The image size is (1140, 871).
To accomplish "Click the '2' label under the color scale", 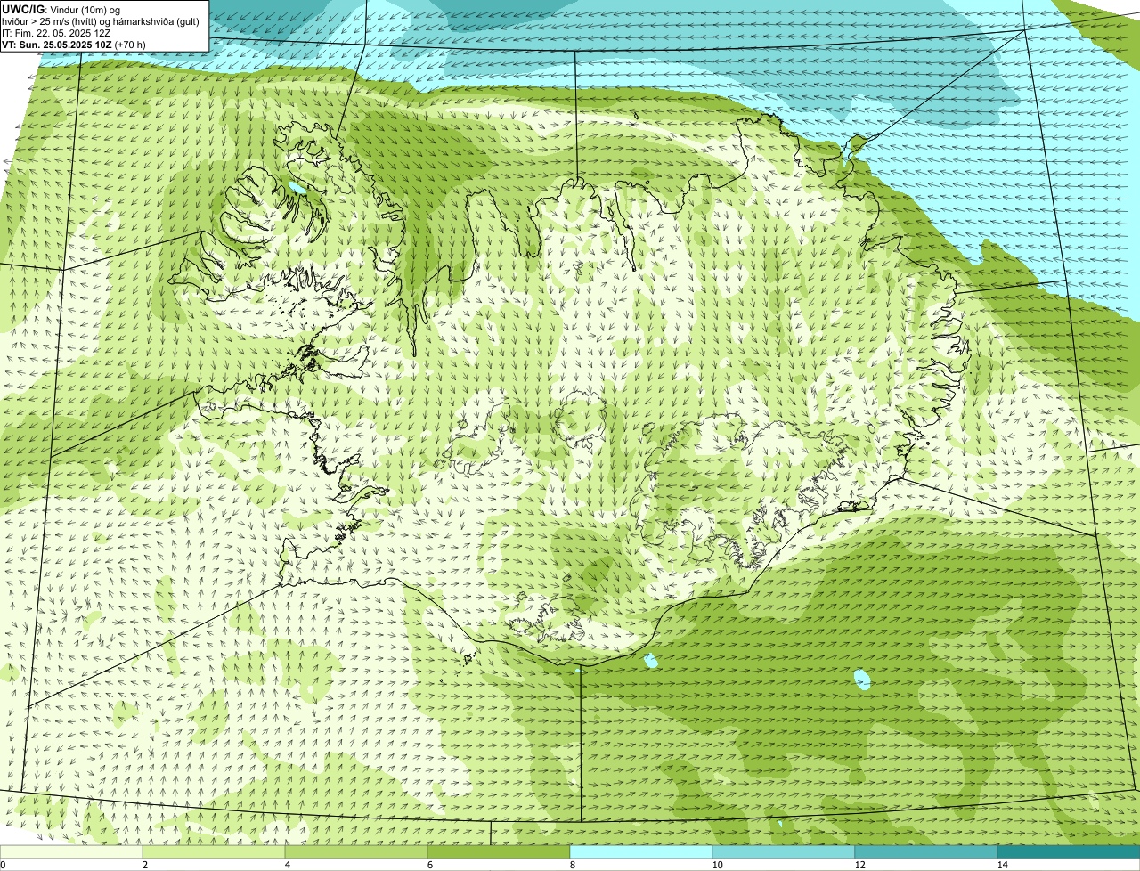I will pyautogui.click(x=145, y=865).
